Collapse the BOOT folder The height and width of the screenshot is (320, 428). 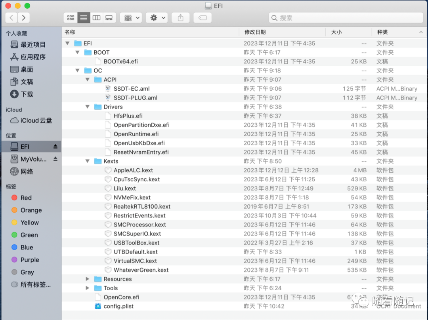(78, 52)
